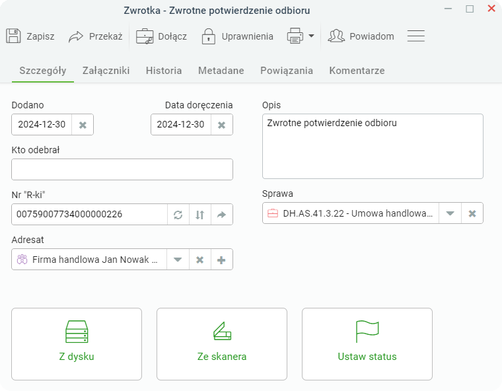Click the DH.AS.41.3.22 Umowa handlowa text
The height and width of the screenshot is (391, 502).
coord(357,213)
